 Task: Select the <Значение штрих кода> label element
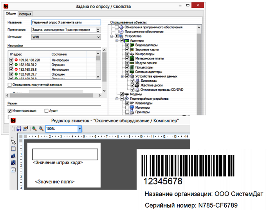[58, 163]
